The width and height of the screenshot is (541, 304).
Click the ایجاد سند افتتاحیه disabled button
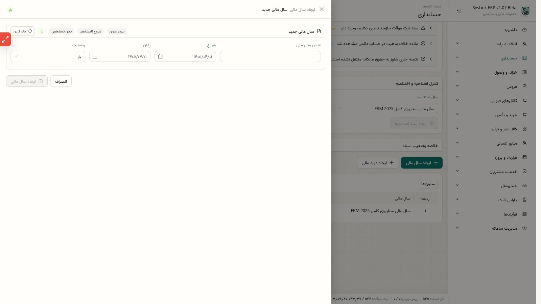coord(414,124)
